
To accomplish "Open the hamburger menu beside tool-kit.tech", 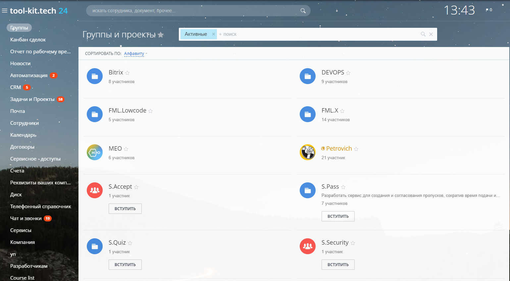I will (x=5, y=11).
